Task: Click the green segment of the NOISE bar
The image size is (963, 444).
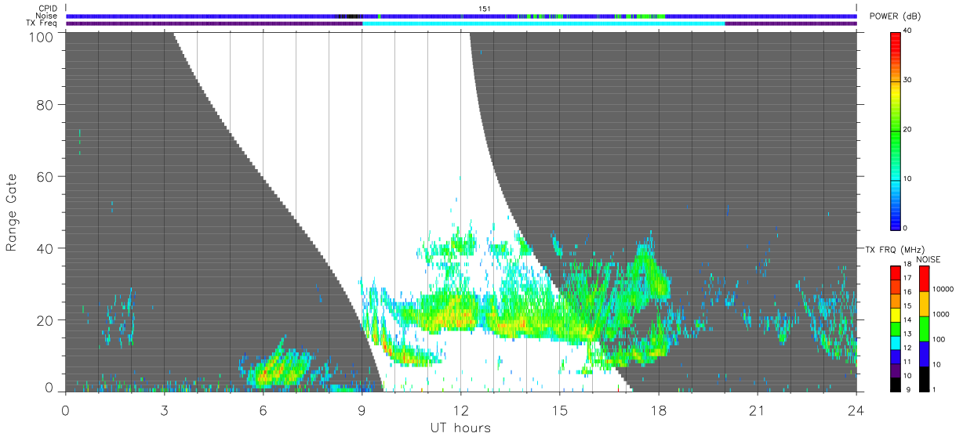Action: point(923,328)
